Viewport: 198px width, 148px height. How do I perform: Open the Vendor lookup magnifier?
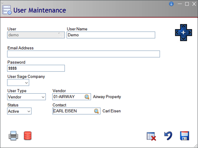(x=87, y=97)
